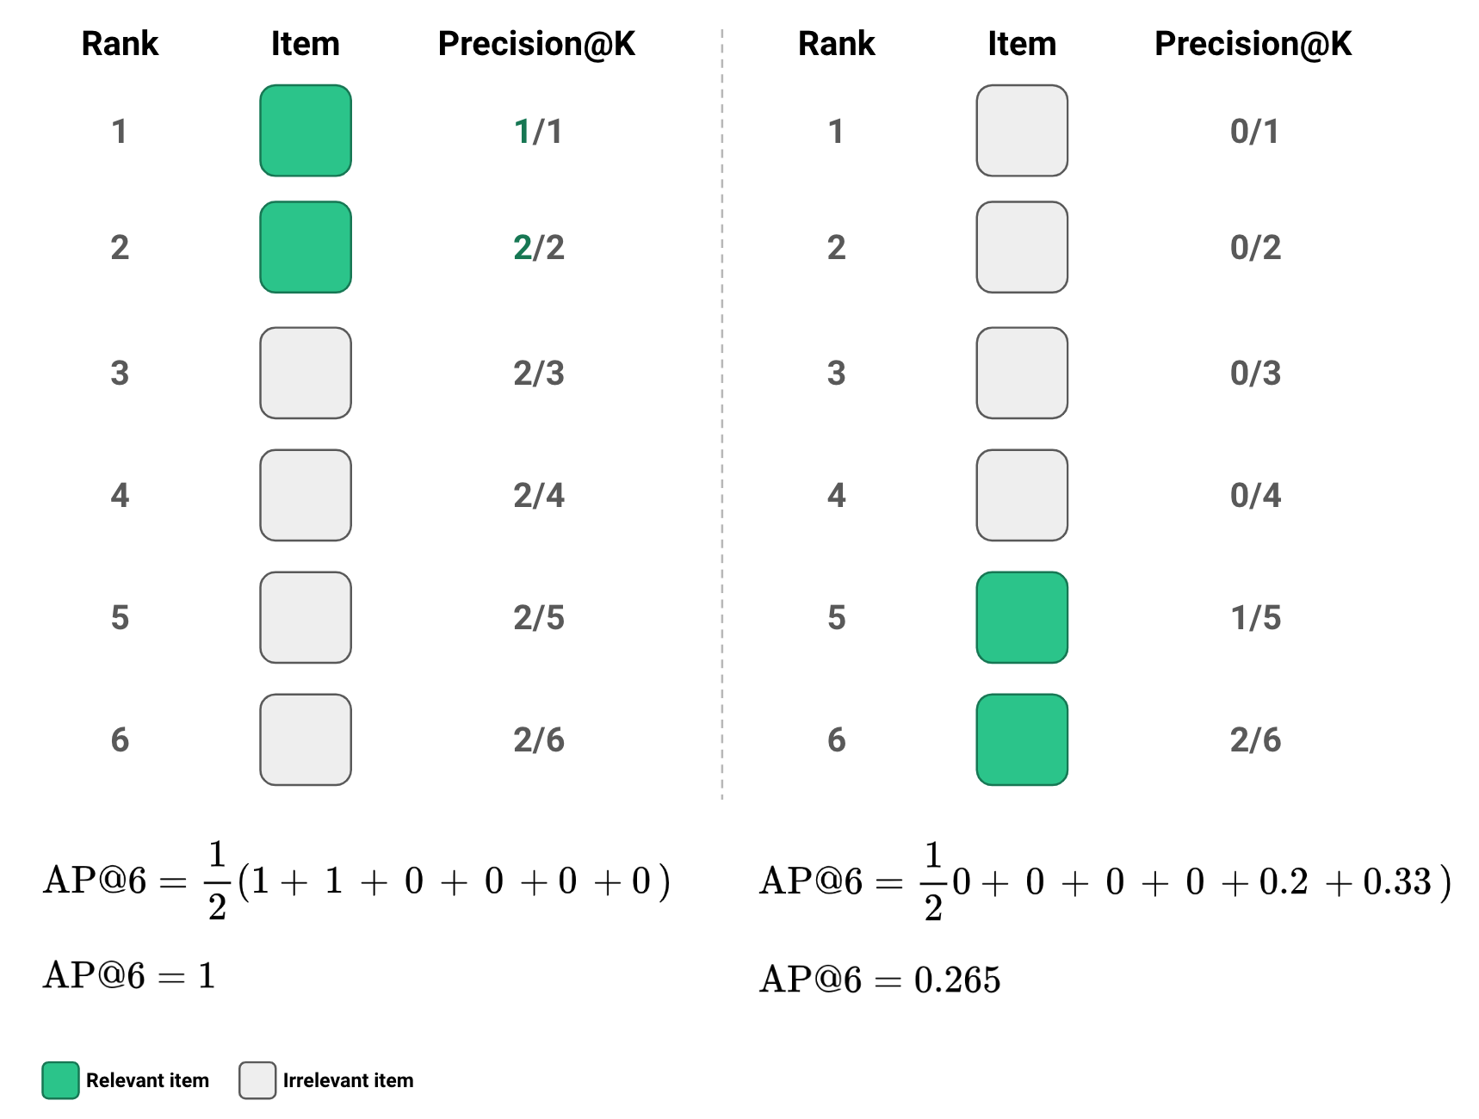Image resolution: width=1479 pixels, height=1119 pixels.
Task: Click the left ranking's rank 6 gray item
Action: pyautogui.click(x=306, y=739)
